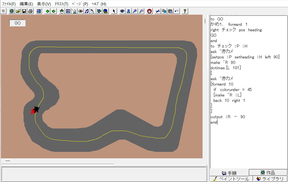Click the 'to GO' line in procedures
The height and width of the screenshot is (182, 288).
point(217,19)
